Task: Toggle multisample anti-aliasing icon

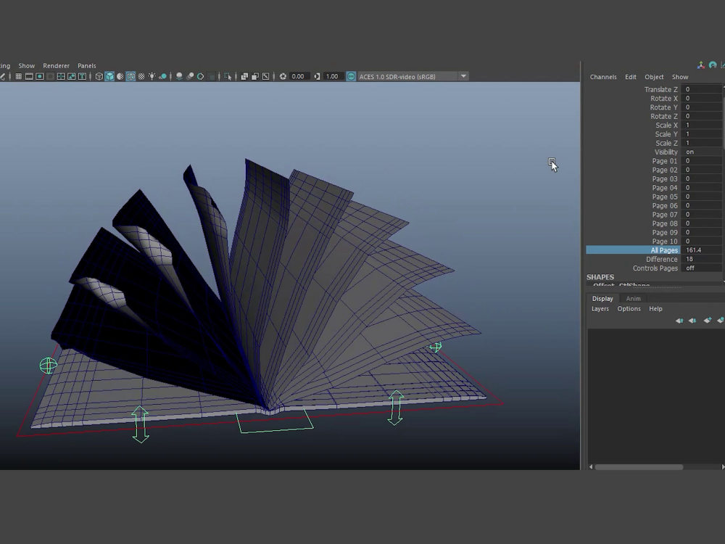Action: [201, 76]
